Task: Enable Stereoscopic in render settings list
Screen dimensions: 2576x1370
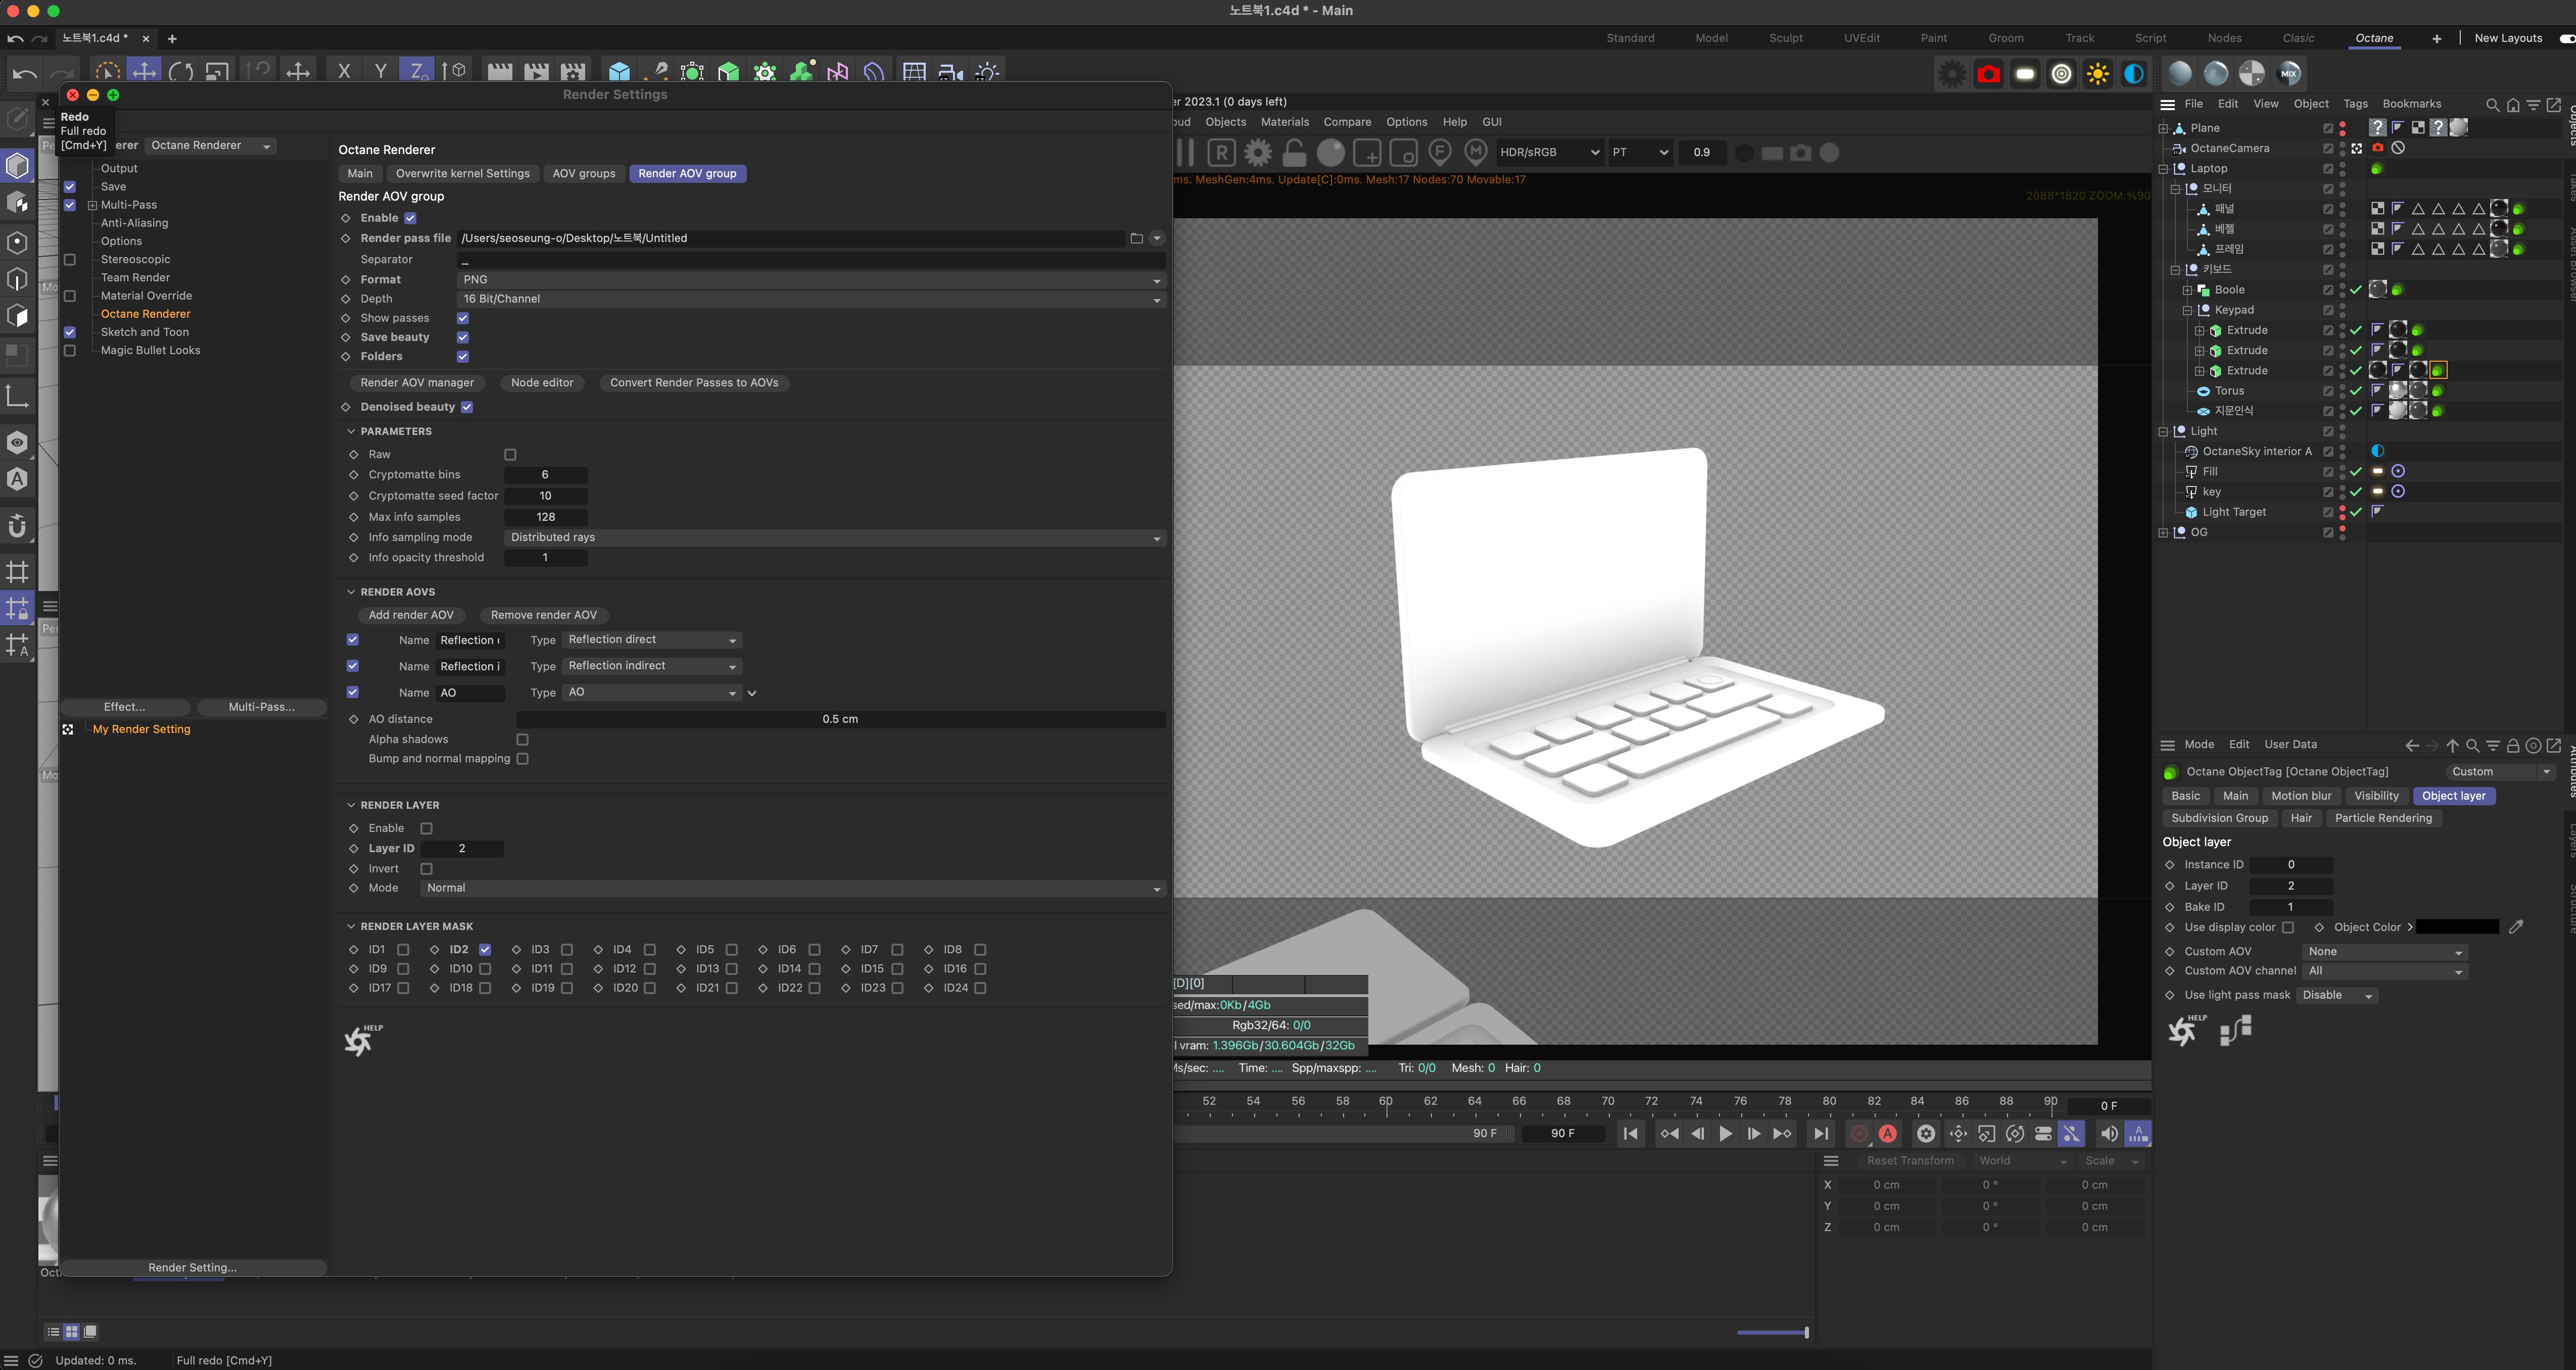Action: click(70, 260)
